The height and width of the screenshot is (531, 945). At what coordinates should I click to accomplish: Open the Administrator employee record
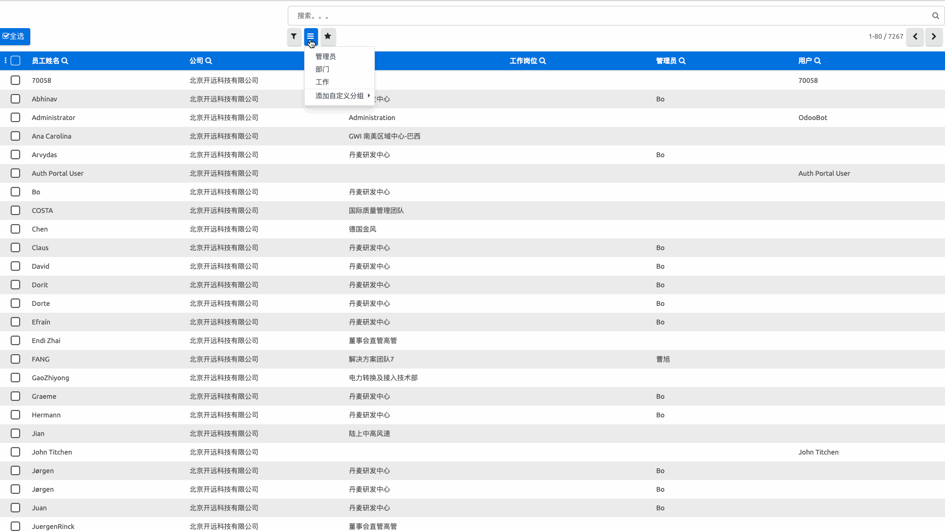pos(54,117)
